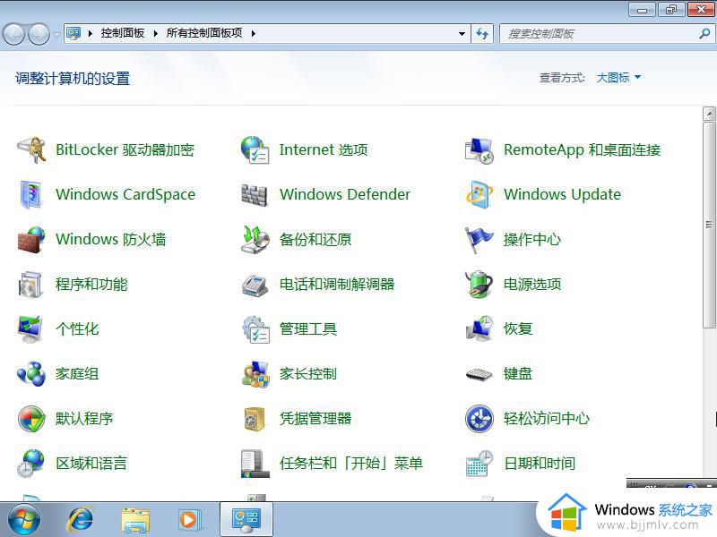Open the Windows CardSpace text link

[125, 194]
